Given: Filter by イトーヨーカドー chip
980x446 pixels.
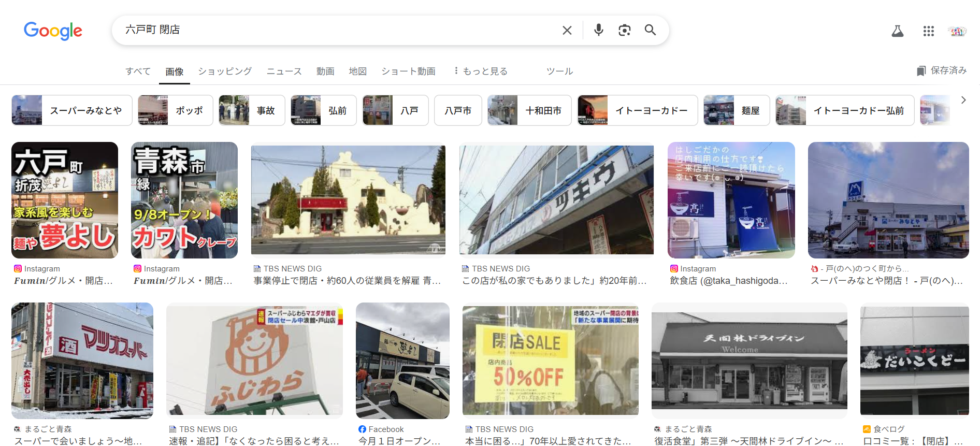Looking at the screenshot, I should [638, 110].
